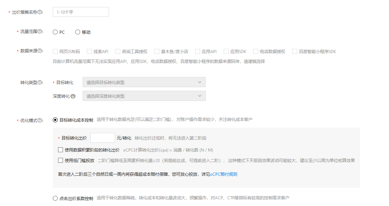Click help icon beside 流量范围 label
The image size is (389, 206).
(x=40, y=32)
